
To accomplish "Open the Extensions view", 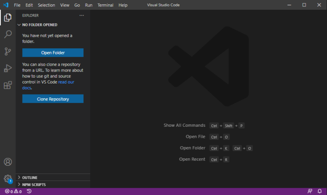I will 8,85.
